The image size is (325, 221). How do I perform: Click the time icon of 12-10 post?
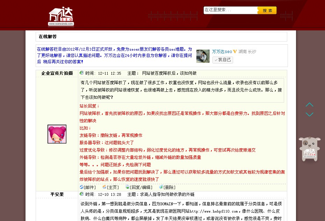[x=82, y=194]
